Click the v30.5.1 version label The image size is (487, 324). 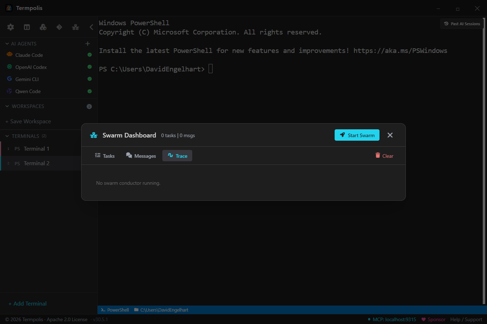point(100,319)
